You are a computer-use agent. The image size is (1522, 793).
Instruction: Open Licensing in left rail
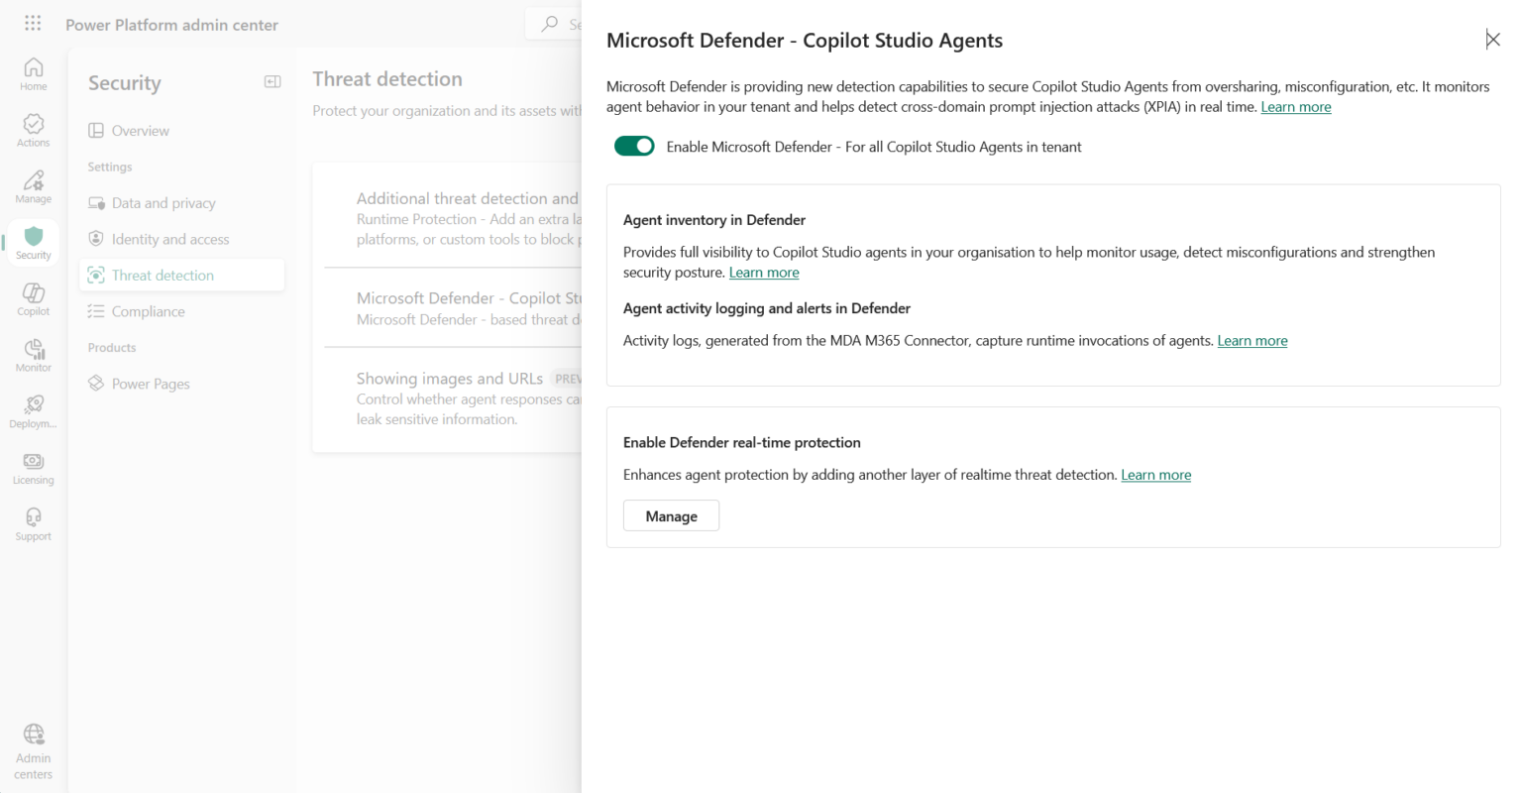pos(33,468)
